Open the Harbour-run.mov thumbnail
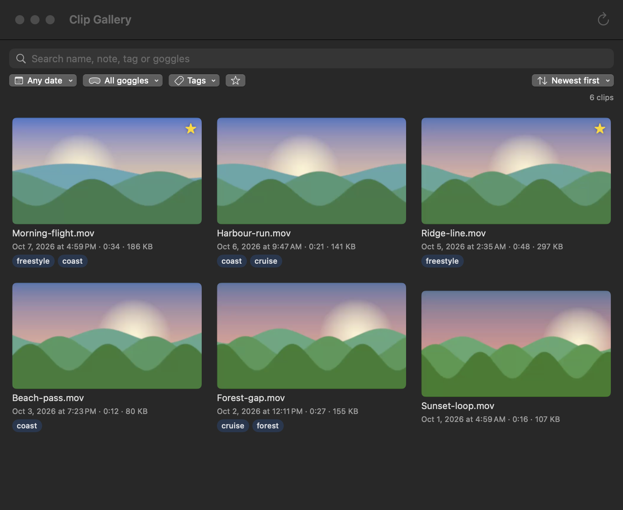623x510 pixels. [x=311, y=171]
